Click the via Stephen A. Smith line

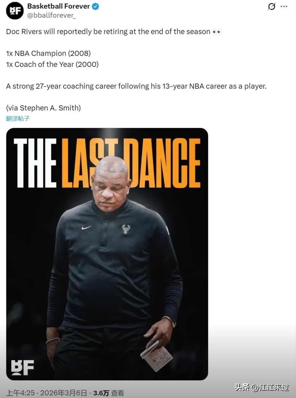click(x=44, y=108)
